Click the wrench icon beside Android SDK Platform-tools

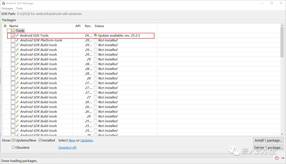pos(17,40)
